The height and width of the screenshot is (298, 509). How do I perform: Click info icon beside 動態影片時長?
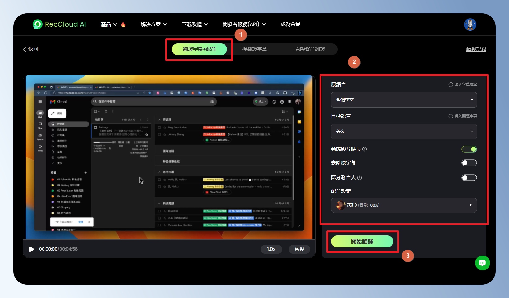[365, 149]
